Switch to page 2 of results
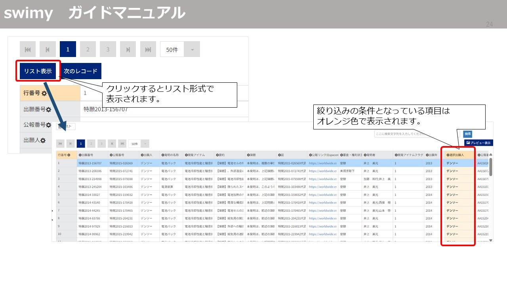The height and width of the screenshot is (285, 507). tap(88, 49)
